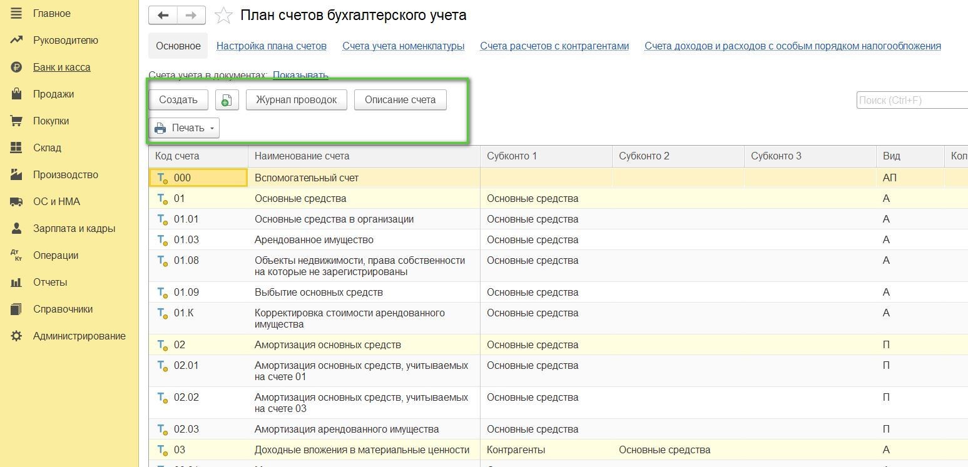Open Счета учета номенклатуры tab
The image size is (968, 467).
[403, 46]
